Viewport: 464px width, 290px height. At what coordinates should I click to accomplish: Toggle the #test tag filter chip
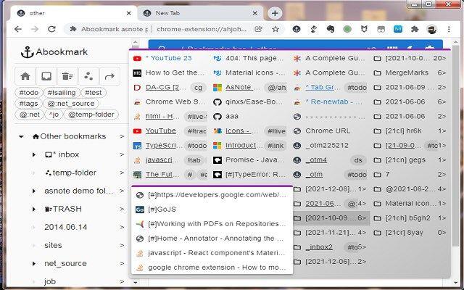point(94,93)
